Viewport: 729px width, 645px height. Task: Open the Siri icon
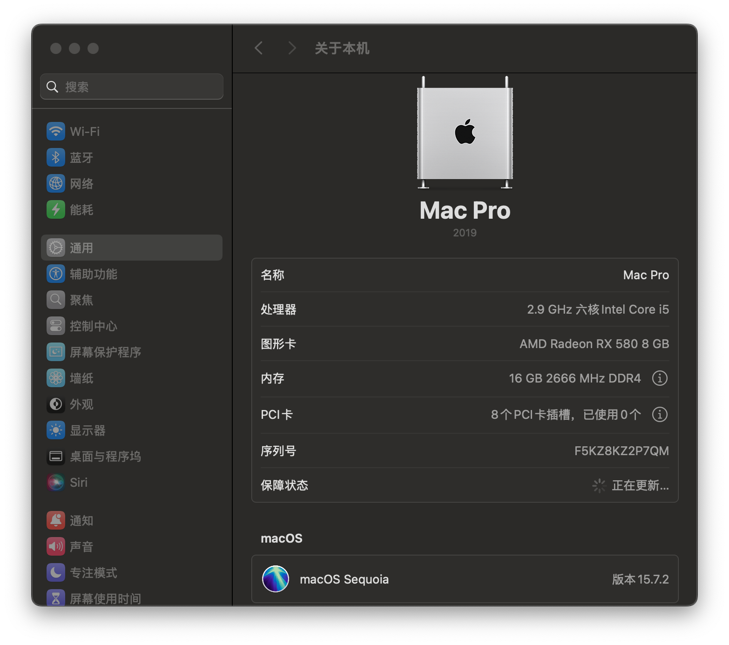pyautogui.click(x=56, y=482)
